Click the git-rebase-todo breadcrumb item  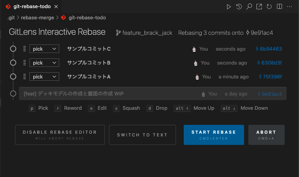83,18
